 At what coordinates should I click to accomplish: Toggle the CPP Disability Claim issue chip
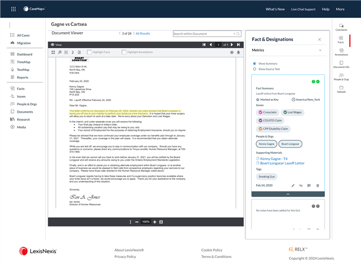click(273, 129)
